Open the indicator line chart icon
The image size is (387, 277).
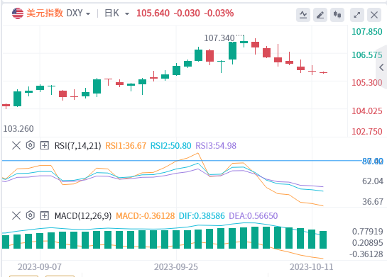tap(303, 15)
